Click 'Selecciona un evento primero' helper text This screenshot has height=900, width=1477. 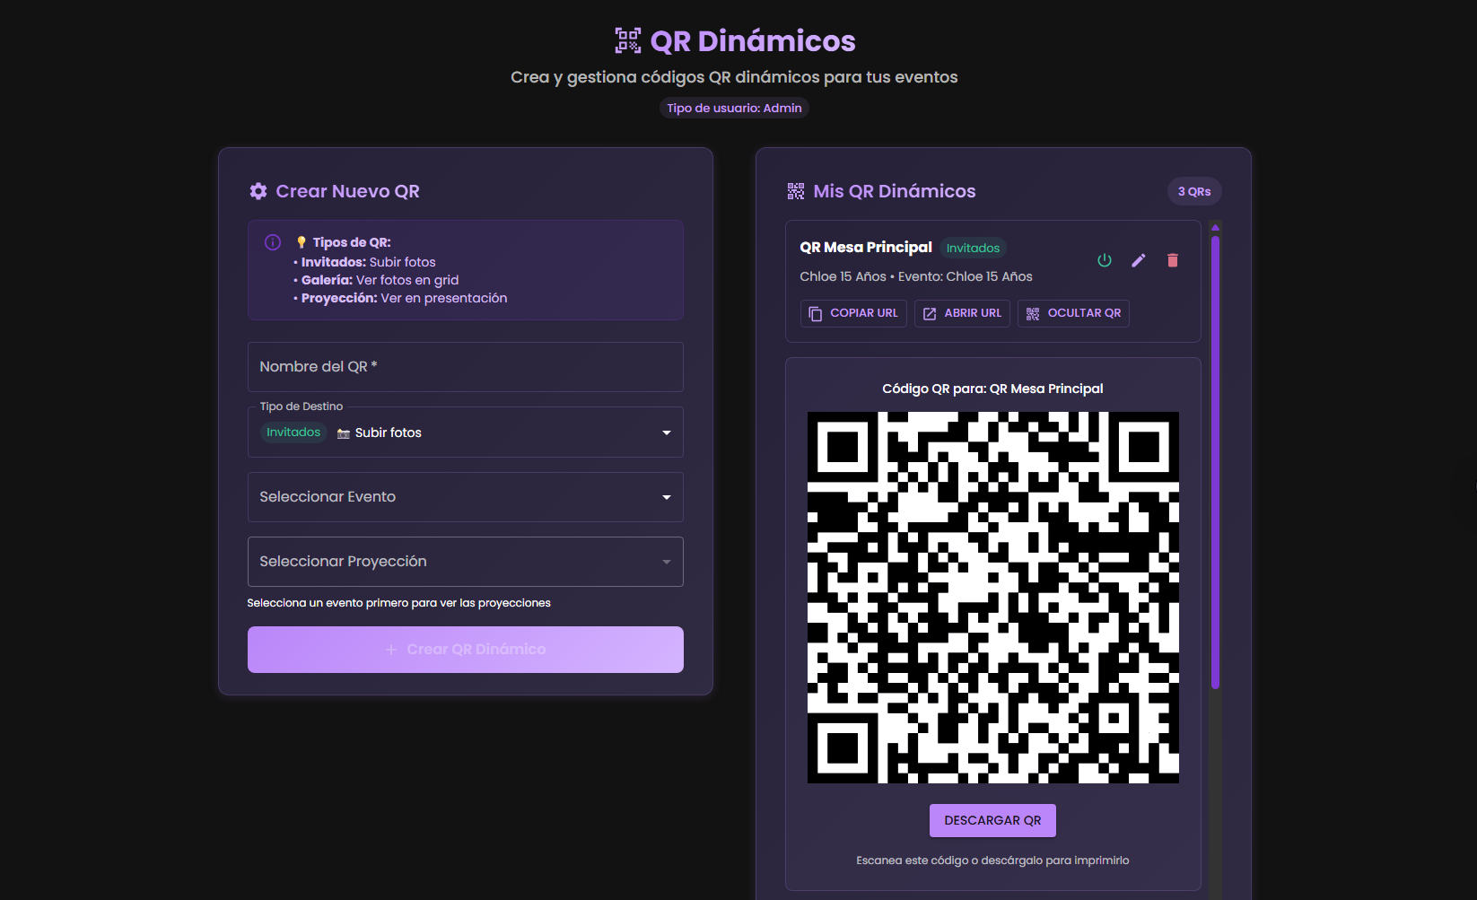pyautogui.click(x=399, y=603)
